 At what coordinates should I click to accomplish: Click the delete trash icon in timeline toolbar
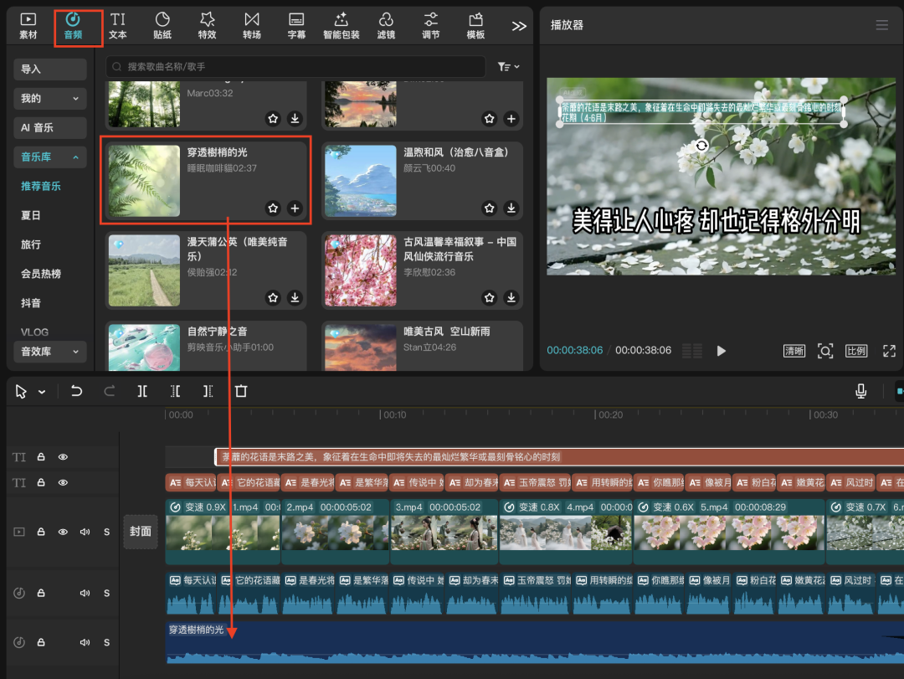241,391
